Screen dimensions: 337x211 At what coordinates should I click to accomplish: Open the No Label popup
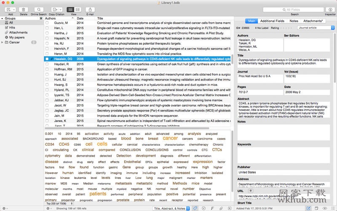(x=262, y=28)
